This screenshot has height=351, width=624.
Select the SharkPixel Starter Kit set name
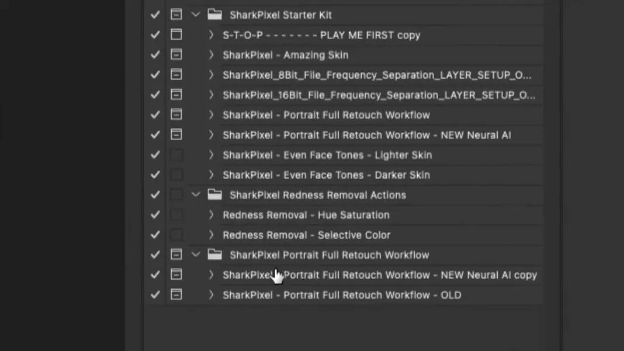tap(280, 15)
